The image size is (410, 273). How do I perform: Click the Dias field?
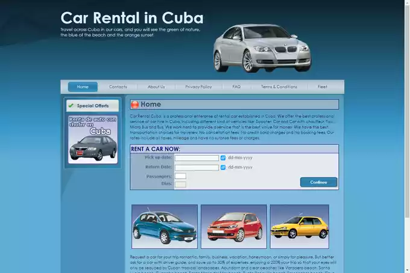[180, 184]
